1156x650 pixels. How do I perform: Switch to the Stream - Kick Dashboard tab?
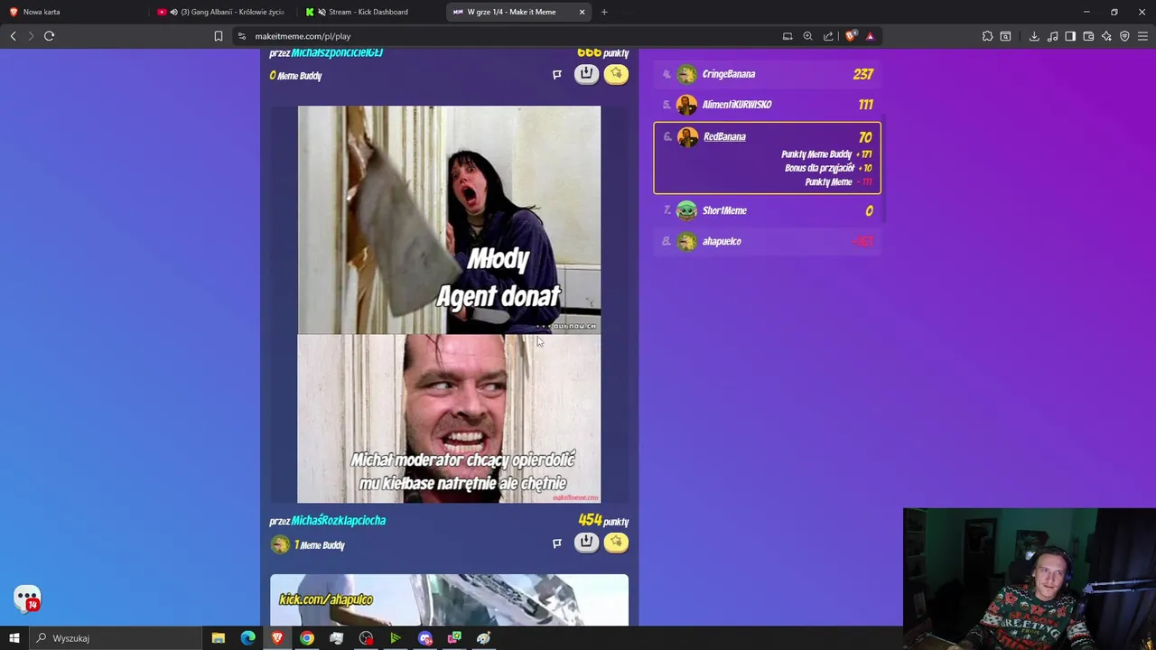370,12
